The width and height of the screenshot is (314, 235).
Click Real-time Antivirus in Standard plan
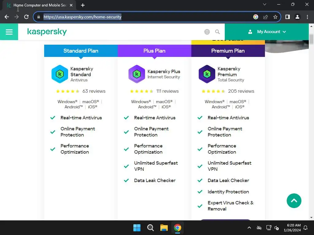pos(81,118)
